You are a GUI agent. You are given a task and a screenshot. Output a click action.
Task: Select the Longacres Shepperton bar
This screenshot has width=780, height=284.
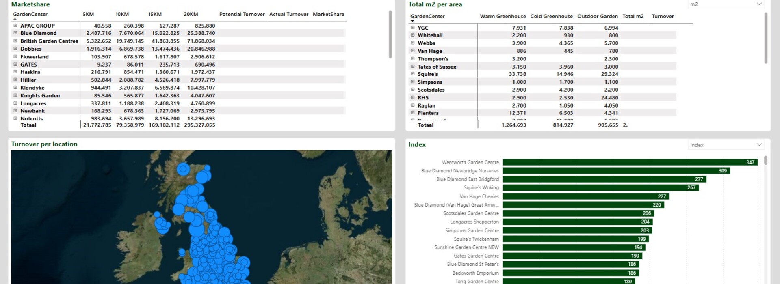point(578,222)
